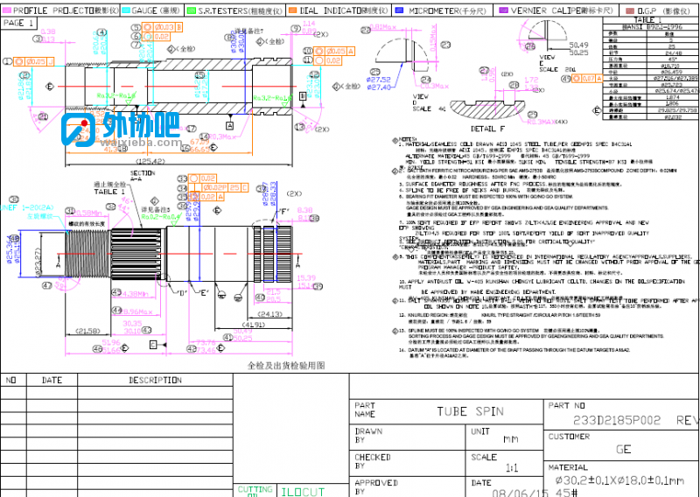Click the R0.3MAX(4X) radius callout
Viewport: 700px width, 497px height.
pos(546,122)
